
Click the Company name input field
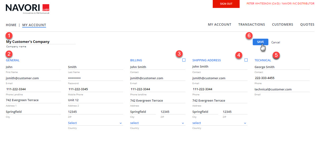pyautogui.click(x=41, y=42)
